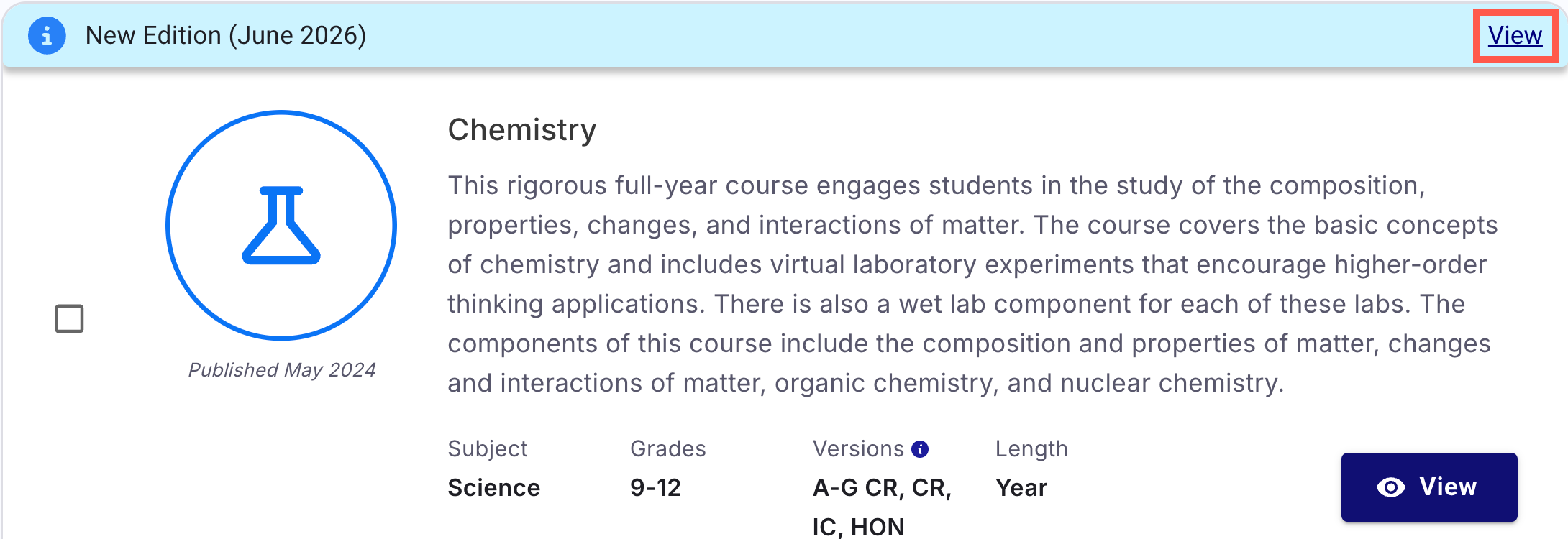
Task: Click the Year length value
Action: (x=1021, y=487)
